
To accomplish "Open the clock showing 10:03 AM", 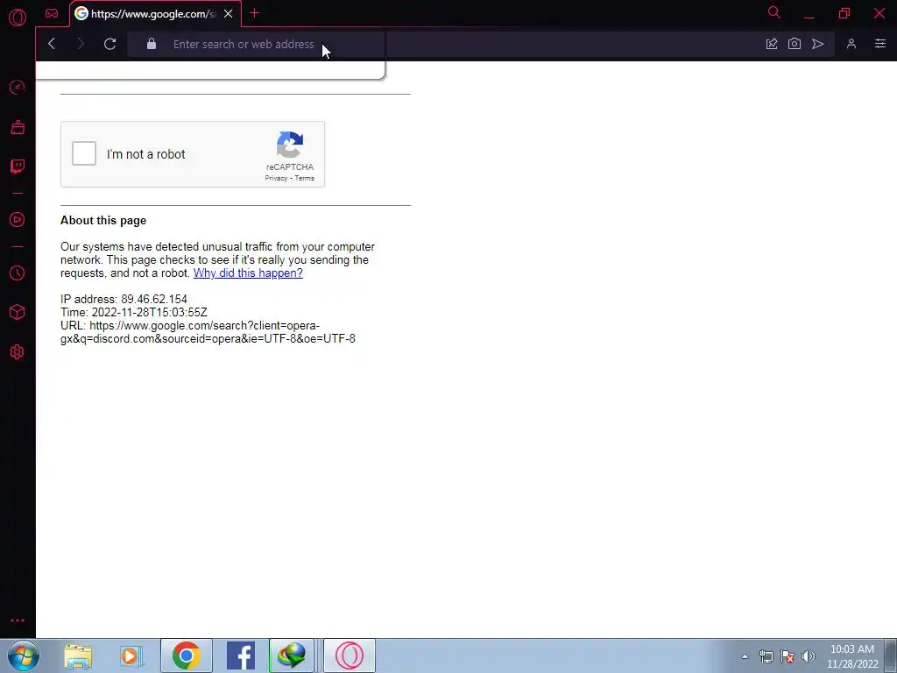I will click(x=852, y=656).
